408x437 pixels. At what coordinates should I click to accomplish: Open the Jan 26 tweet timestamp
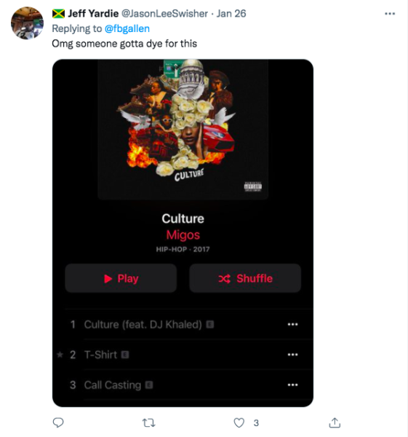pos(231,13)
